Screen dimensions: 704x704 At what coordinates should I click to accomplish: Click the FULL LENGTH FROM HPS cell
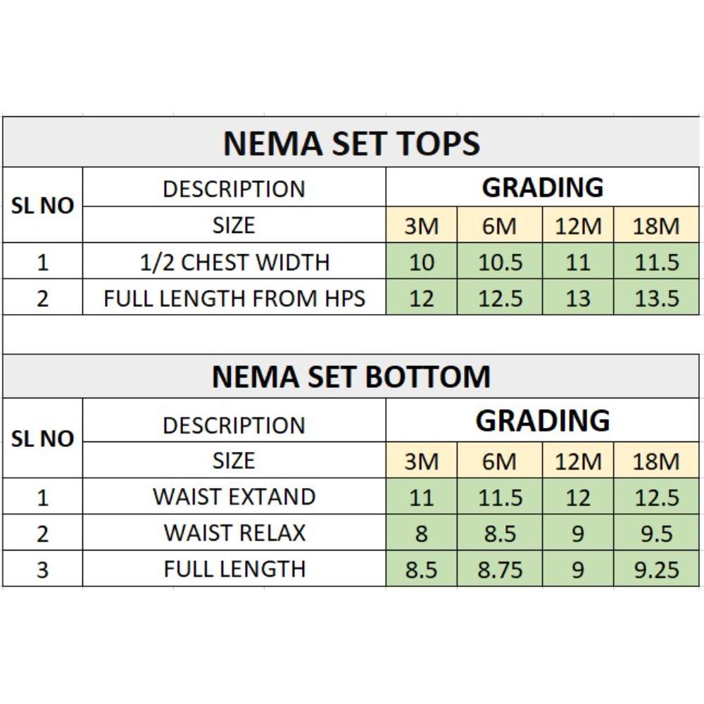[x=234, y=297]
